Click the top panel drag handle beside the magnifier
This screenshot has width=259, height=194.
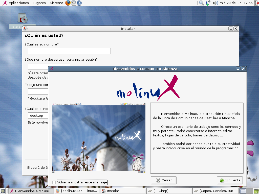(197, 3)
